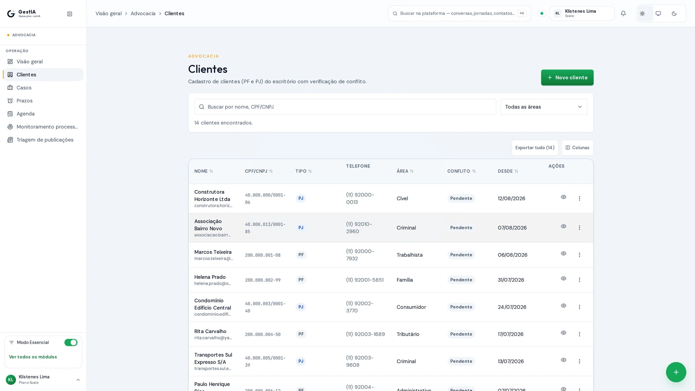
Task: Expand the Klístenes Lima user menu at bottom
Action: pos(43,379)
